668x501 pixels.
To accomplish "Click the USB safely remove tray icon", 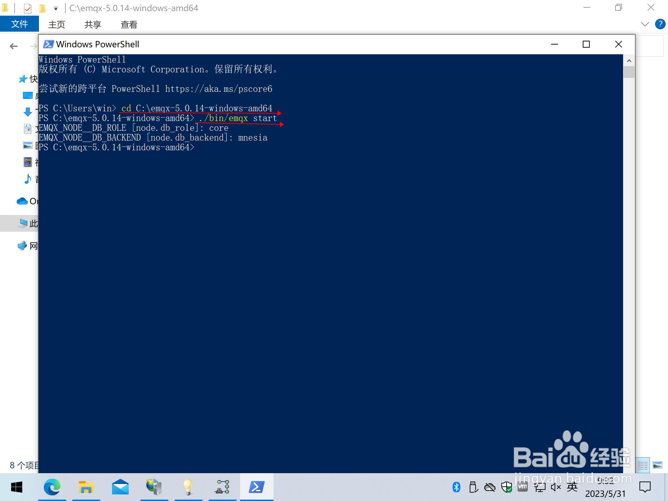I will [x=473, y=487].
